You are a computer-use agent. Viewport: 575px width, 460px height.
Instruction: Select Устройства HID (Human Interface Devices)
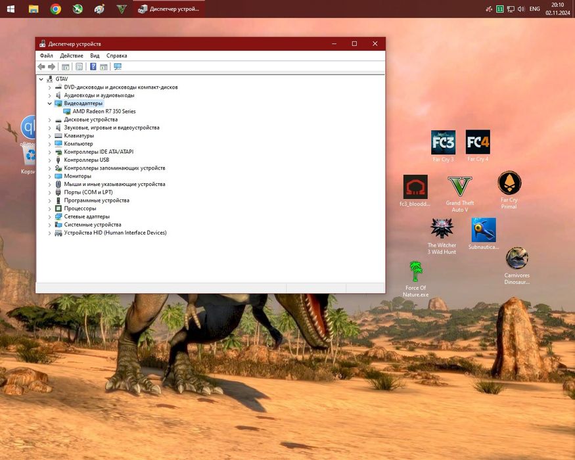115,233
